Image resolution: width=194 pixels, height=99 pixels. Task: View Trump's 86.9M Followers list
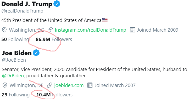[54, 39]
